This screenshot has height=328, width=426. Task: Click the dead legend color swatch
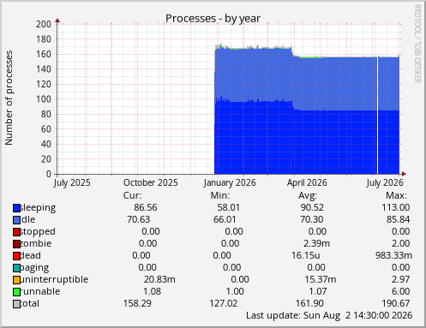(16, 256)
